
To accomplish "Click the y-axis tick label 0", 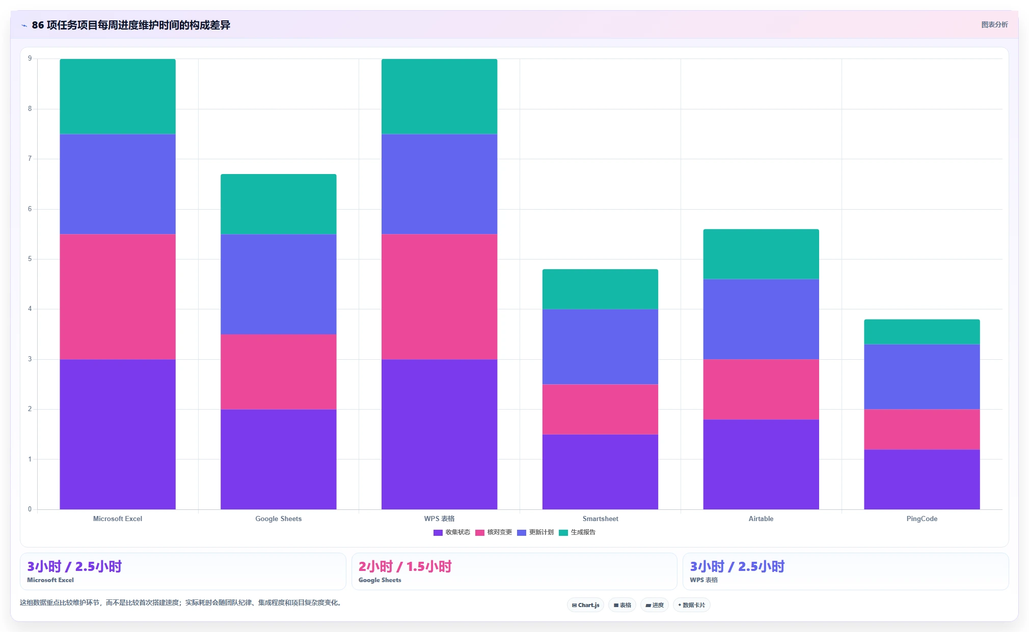I will [30, 509].
